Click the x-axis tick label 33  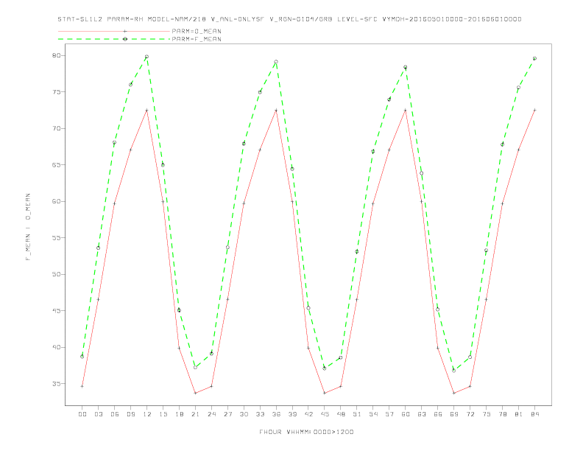(260, 414)
